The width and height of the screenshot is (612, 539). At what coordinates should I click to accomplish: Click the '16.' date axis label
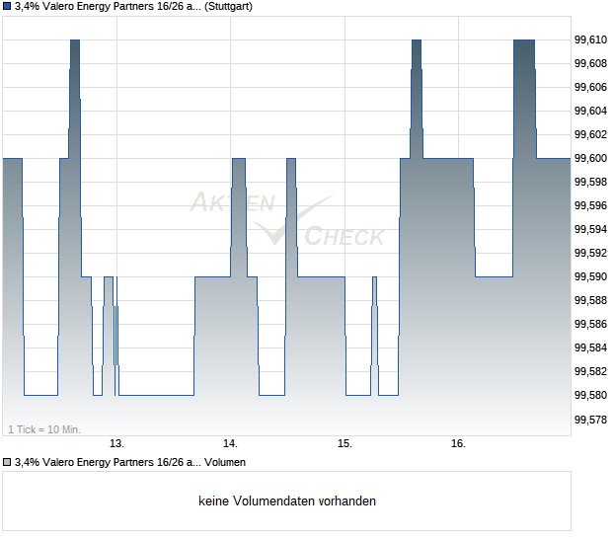[458, 443]
